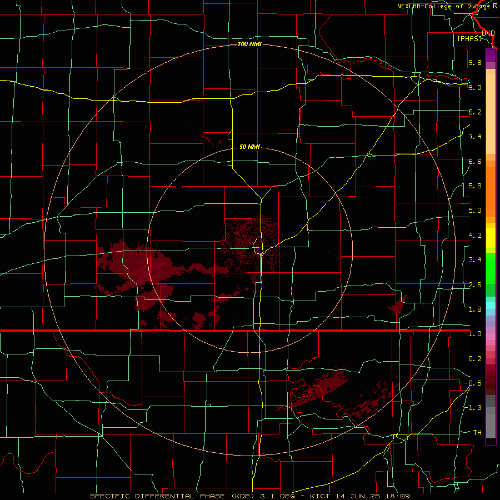Click the pink segment of the color bar
The image size is (500, 500).
[491, 337]
